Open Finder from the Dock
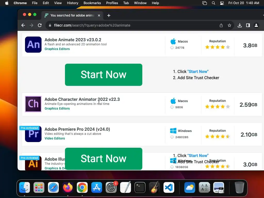 [x=24, y=187]
